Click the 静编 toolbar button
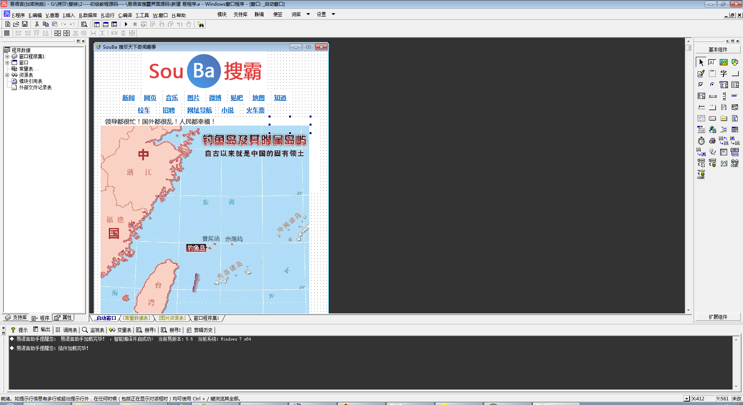743x405 pixels. (259, 14)
